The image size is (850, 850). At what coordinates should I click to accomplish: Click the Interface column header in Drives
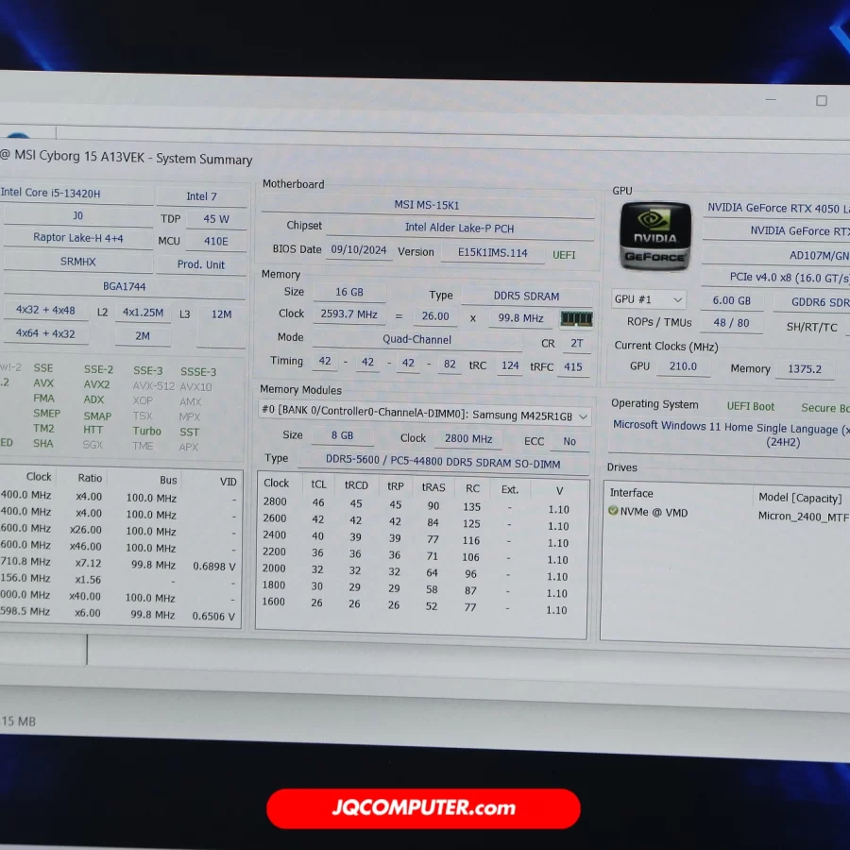click(632, 493)
